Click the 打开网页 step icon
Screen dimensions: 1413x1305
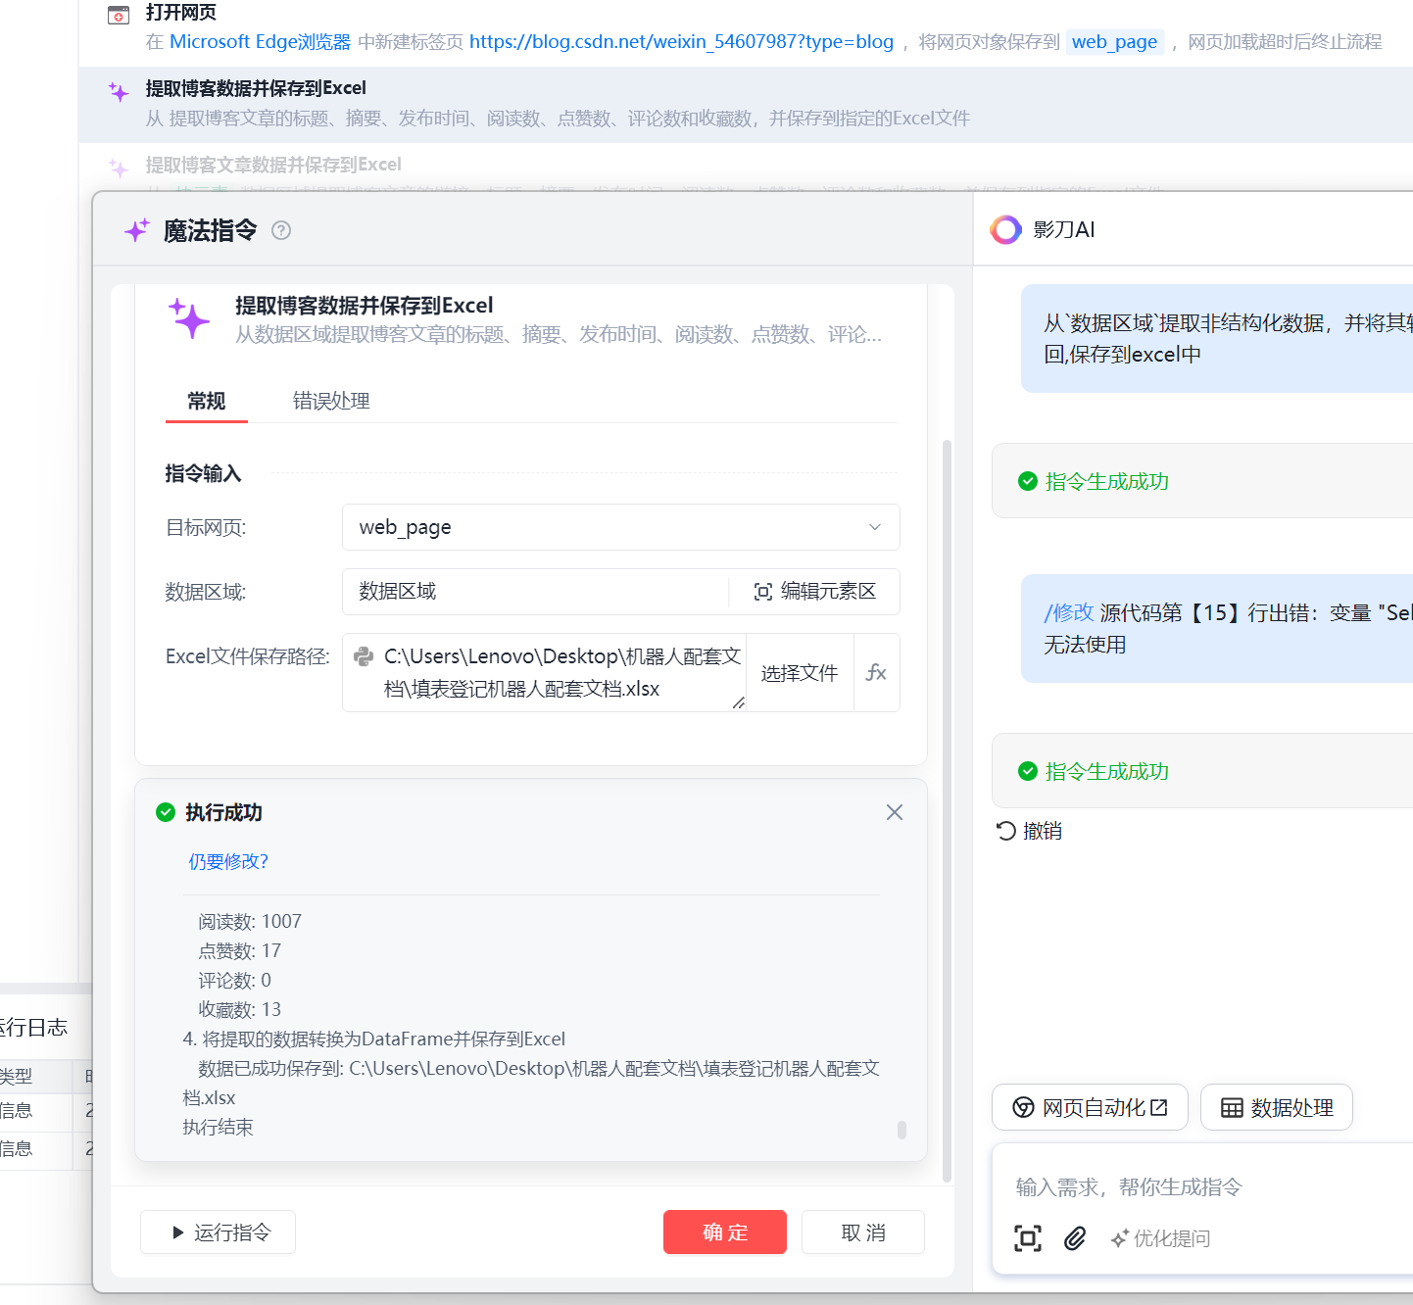pos(119,15)
